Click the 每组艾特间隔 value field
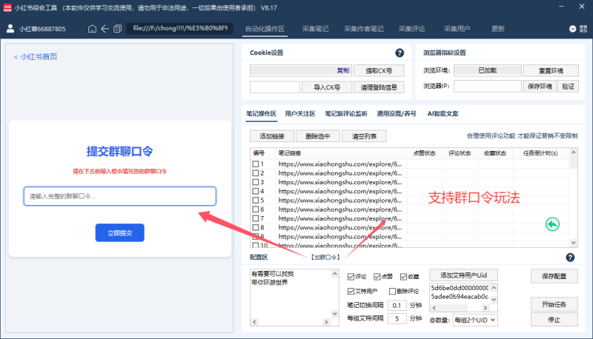593x339 pixels. pos(397,318)
